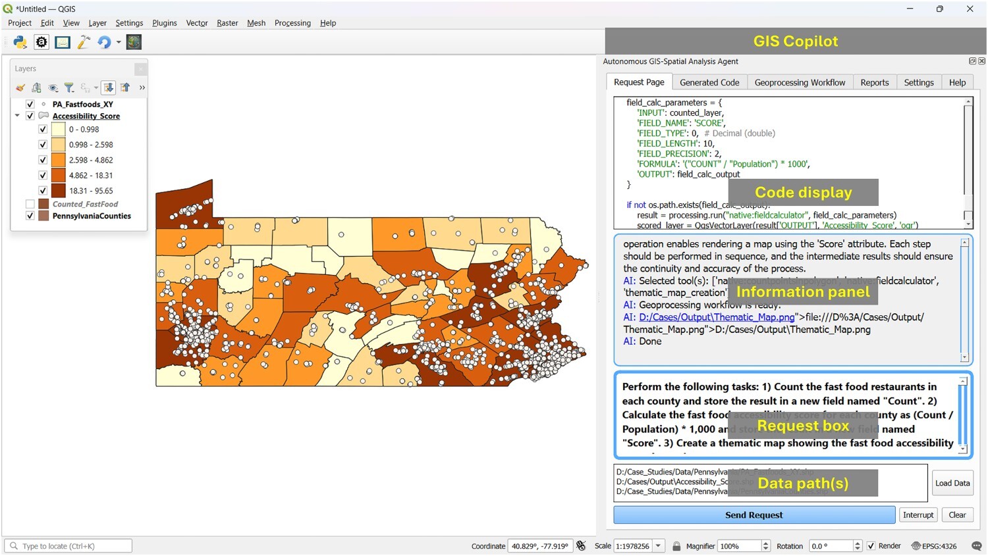Open the Plugins menu

pos(165,23)
